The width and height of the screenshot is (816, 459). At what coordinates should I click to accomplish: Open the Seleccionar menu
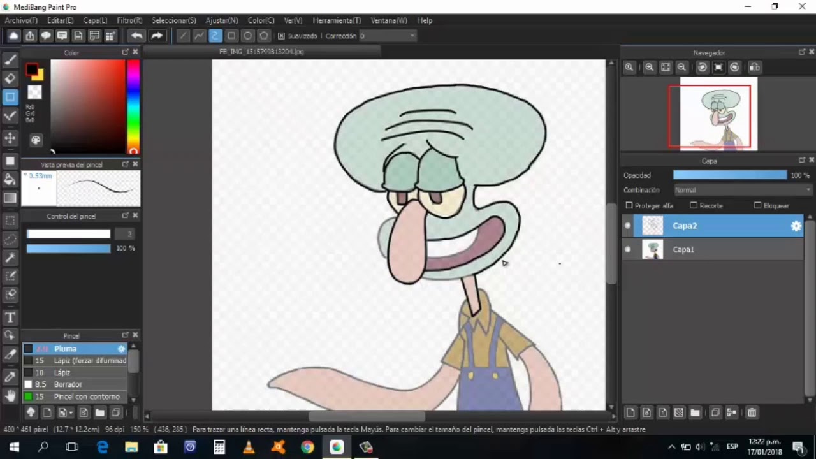pyautogui.click(x=174, y=20)
